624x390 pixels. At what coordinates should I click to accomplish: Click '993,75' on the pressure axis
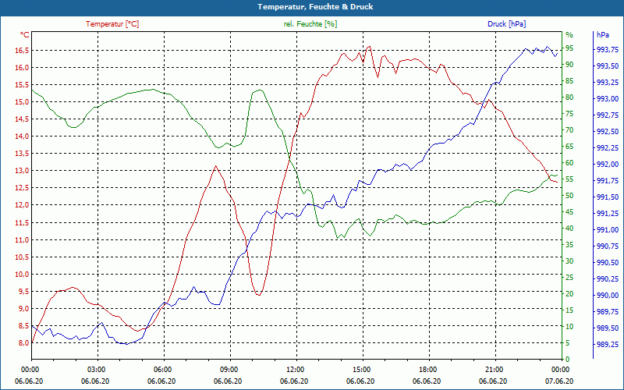[608, 49]
